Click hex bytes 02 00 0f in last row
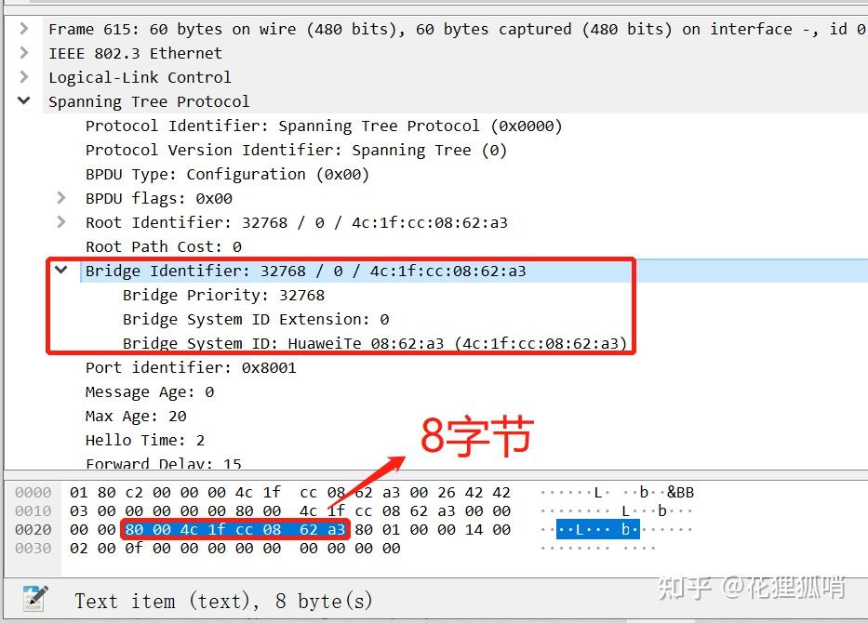The width and height of the screenshot is (868, 623). (106, 549)
